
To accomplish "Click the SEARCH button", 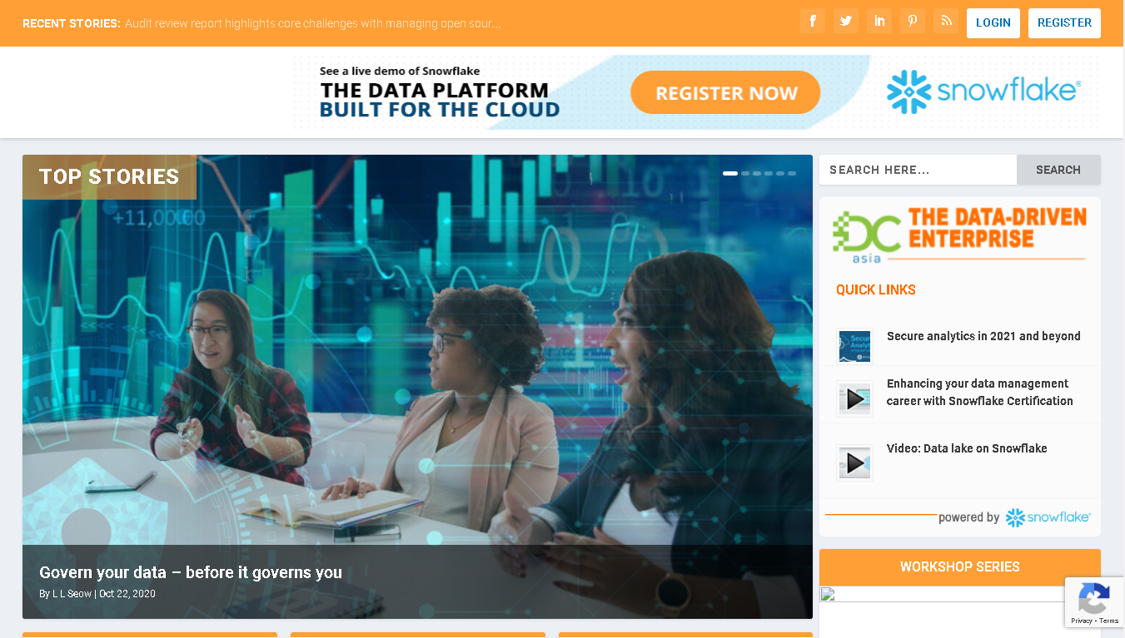I will click(x=1058, y=170).
